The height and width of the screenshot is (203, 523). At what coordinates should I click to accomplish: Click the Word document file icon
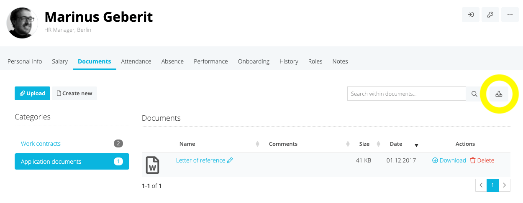[x=152, y=165]
